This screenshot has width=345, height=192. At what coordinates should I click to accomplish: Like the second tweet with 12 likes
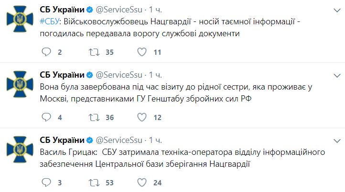(x=142, y=117)
